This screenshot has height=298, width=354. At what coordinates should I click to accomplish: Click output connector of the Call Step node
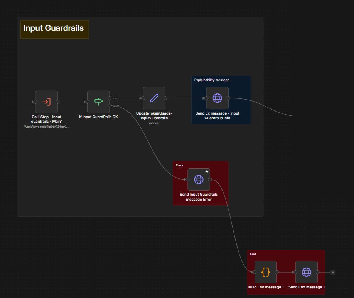tap(57, 102)
